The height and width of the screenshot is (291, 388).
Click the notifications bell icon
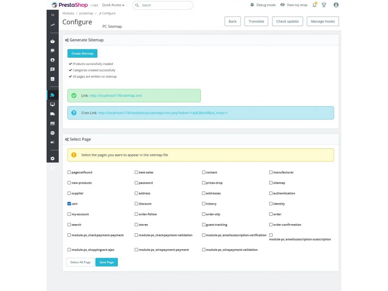[314, 5]
